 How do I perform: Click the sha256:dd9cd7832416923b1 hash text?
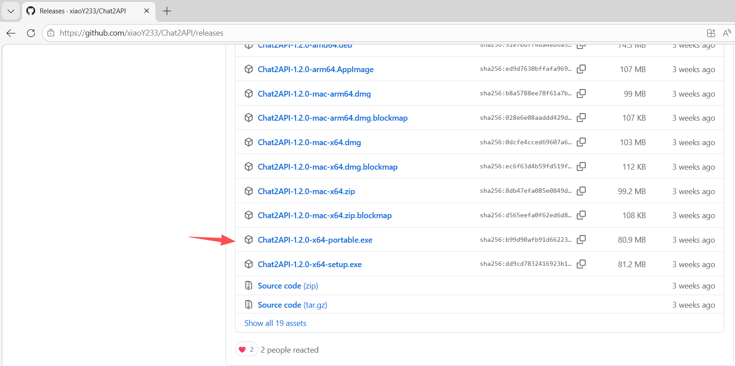point(526,264)
